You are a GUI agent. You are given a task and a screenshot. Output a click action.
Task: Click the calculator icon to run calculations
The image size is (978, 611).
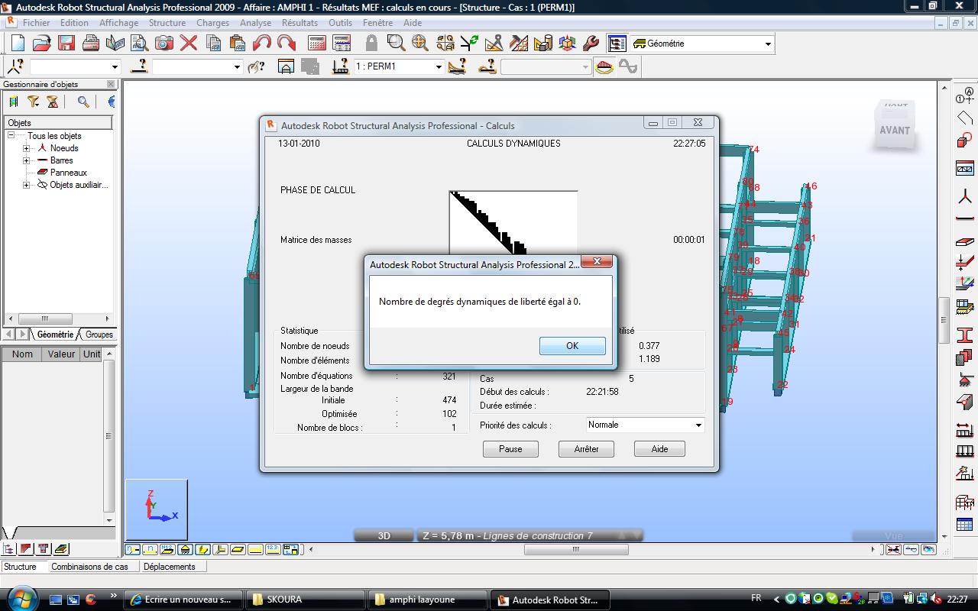pyautogui.click(x=317, y=44)
